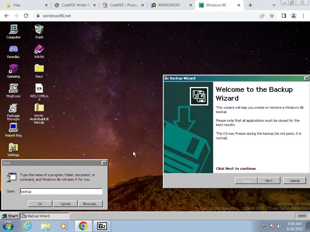Cancel the Backup Wizard
Screen dimensions: 310x232
tap(294, 181)
